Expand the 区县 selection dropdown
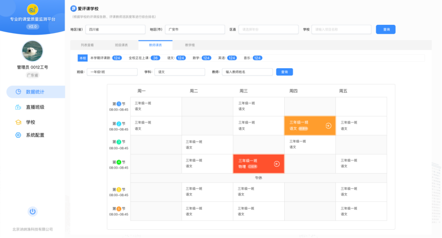This screenshot has width=442, height=238. [268, 29]
